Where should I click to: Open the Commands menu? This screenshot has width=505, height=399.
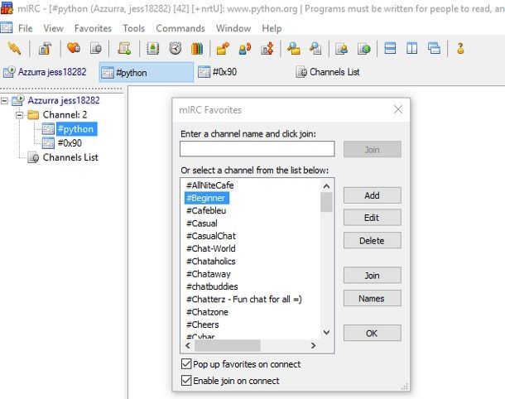[x=180, y=28]
